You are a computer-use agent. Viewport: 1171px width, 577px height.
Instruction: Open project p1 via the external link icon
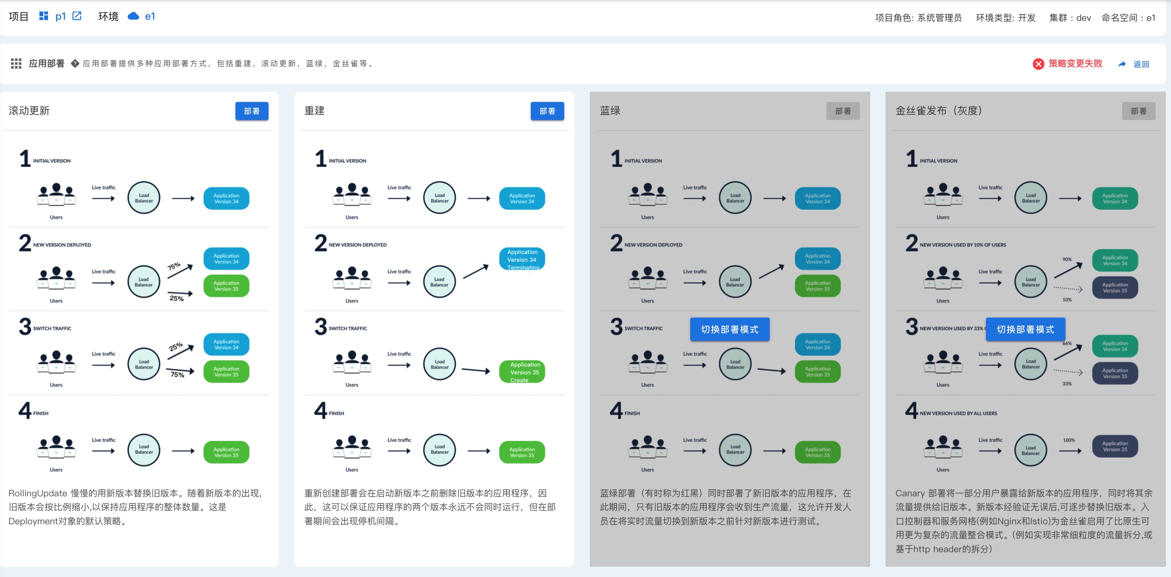[77, 17]
